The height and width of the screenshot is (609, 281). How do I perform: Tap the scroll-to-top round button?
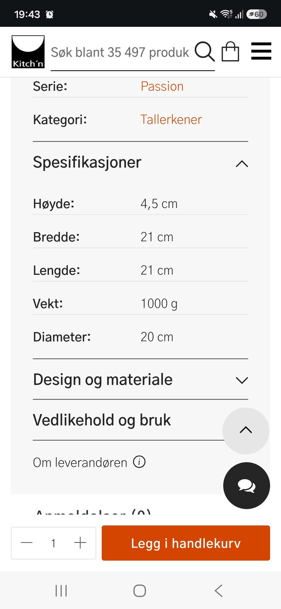246,431
